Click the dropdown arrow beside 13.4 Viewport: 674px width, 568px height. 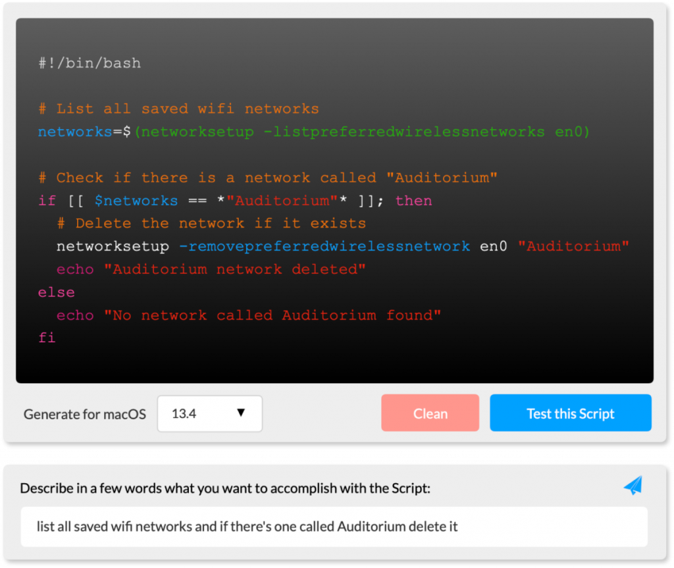(x=240, y=413)
